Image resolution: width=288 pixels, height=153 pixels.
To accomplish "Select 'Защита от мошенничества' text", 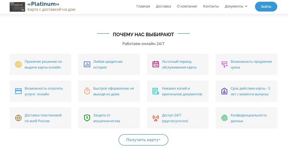I will tap(107, 118).
